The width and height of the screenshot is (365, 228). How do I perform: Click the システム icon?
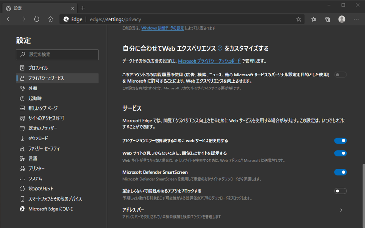(x=22, y=178)
